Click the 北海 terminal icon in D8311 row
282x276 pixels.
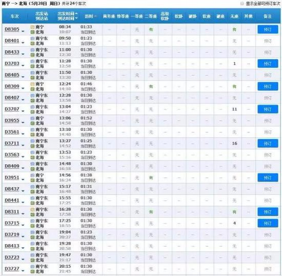(32, 215)
